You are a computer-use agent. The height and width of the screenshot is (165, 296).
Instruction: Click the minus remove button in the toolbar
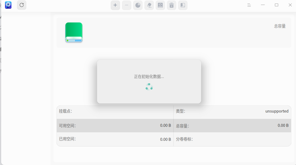click(x=126, y=5)
